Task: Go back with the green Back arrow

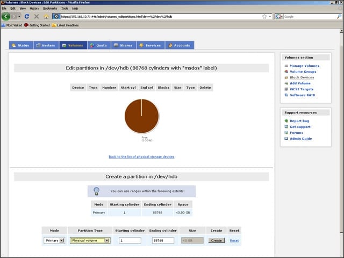Action: 6,17
